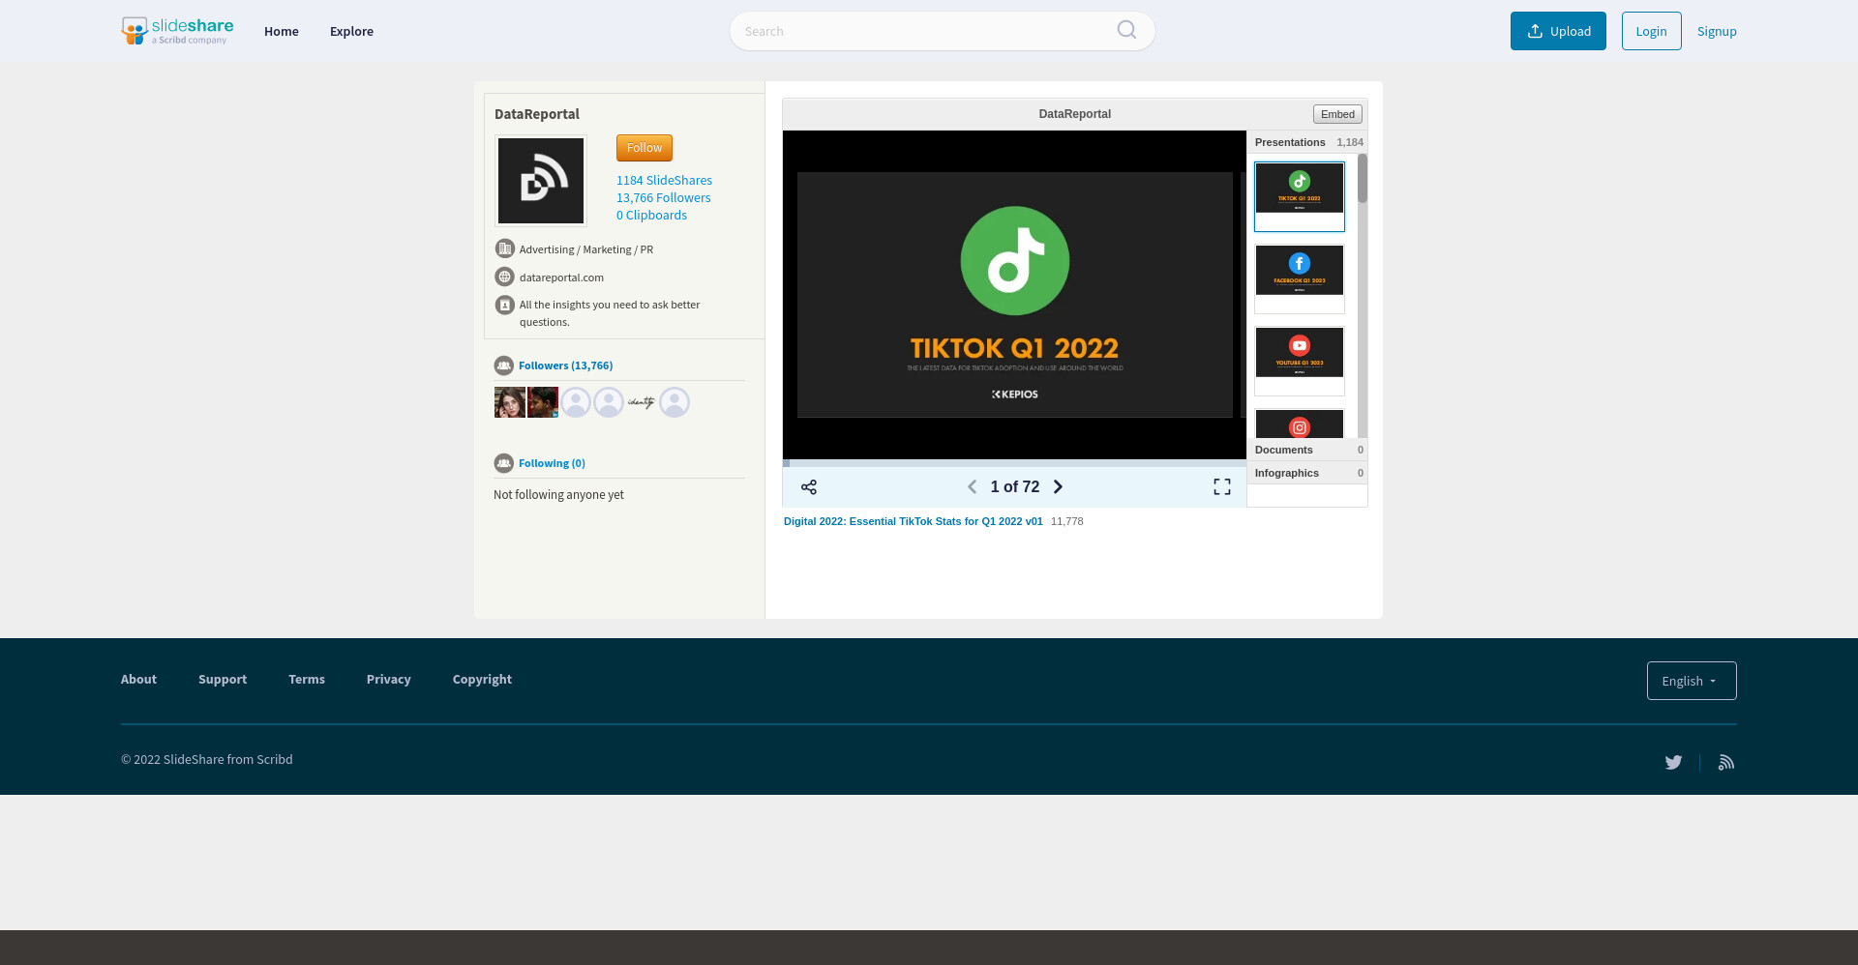Click the Following group icon

tap(503, 463)
